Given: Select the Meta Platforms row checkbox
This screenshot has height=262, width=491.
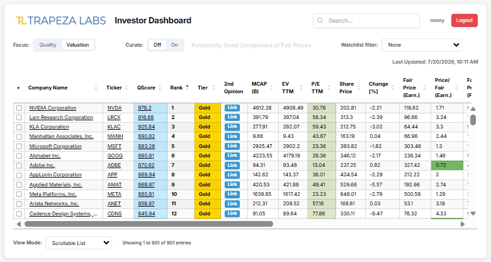Looking at the screenshot, I should tap(19, 195).
